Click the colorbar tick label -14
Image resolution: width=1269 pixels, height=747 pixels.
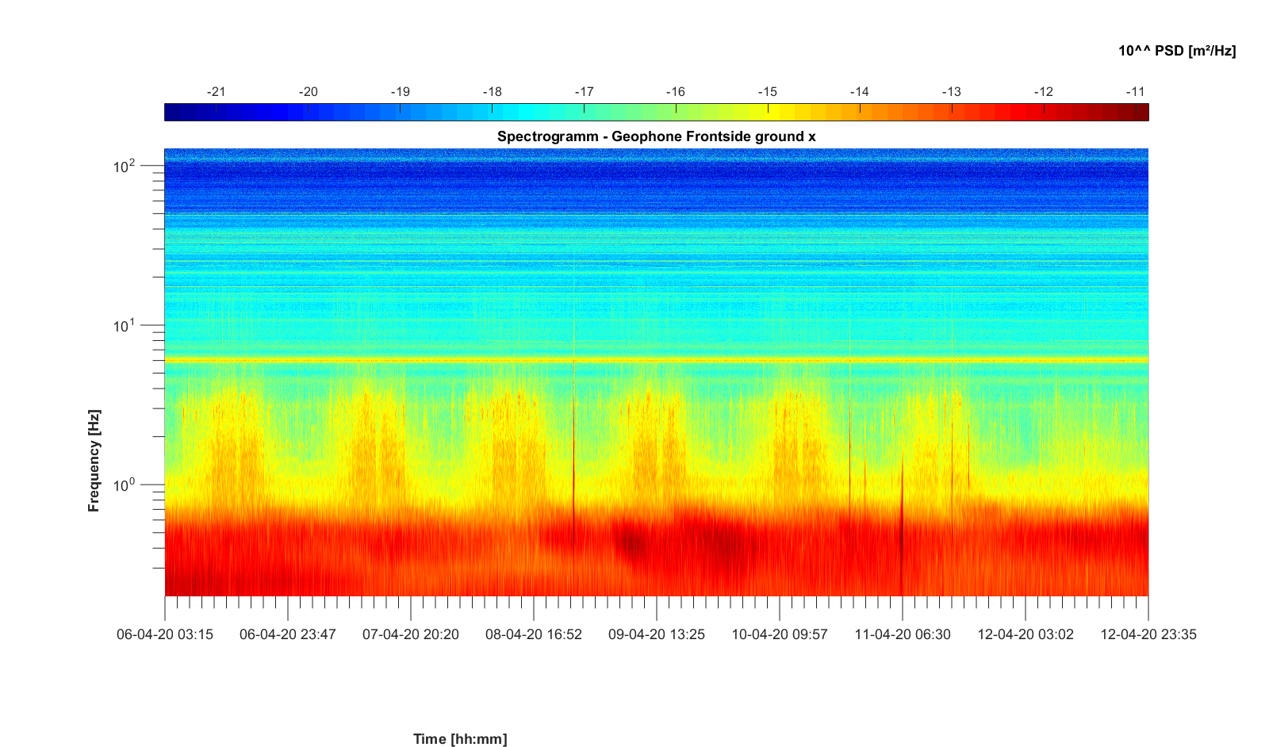(x=859, y=92)
